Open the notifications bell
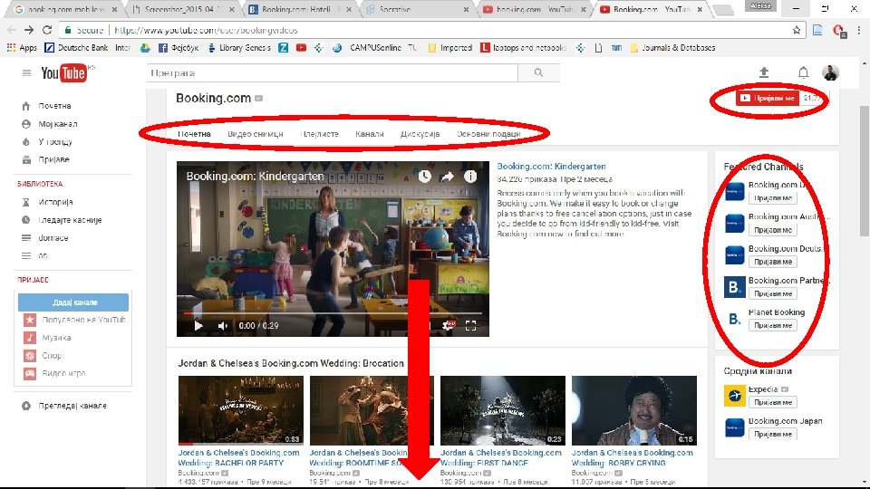The height and width of the screenshot is (489, 870). point(803,72)
